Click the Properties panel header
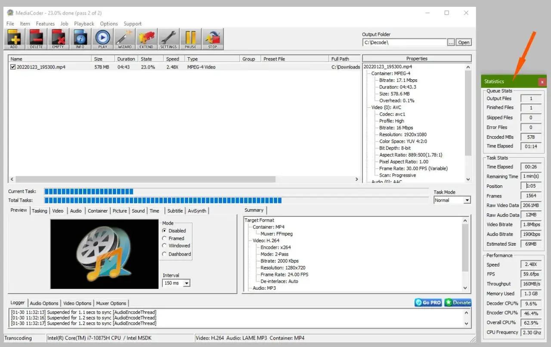This screenshot has height=347, width=551. coord(417,59)
